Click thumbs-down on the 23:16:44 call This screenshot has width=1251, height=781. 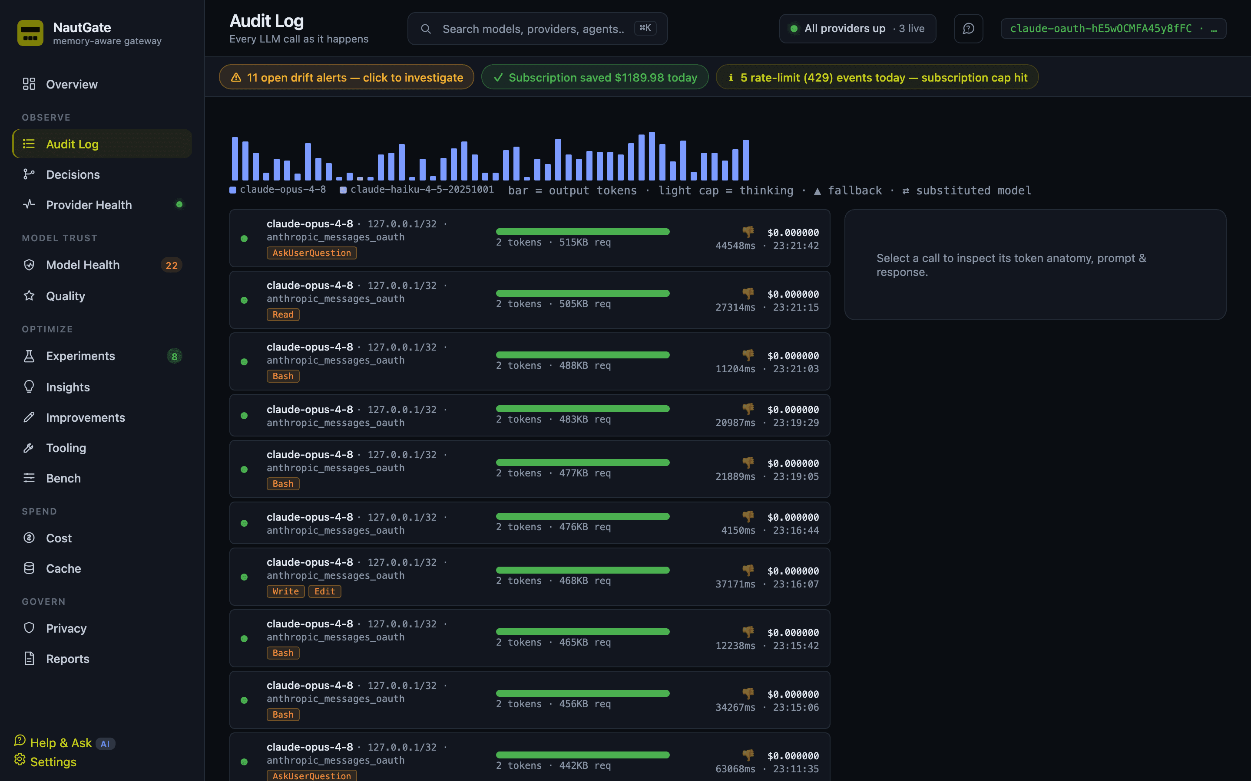click(x=748, y=516)
